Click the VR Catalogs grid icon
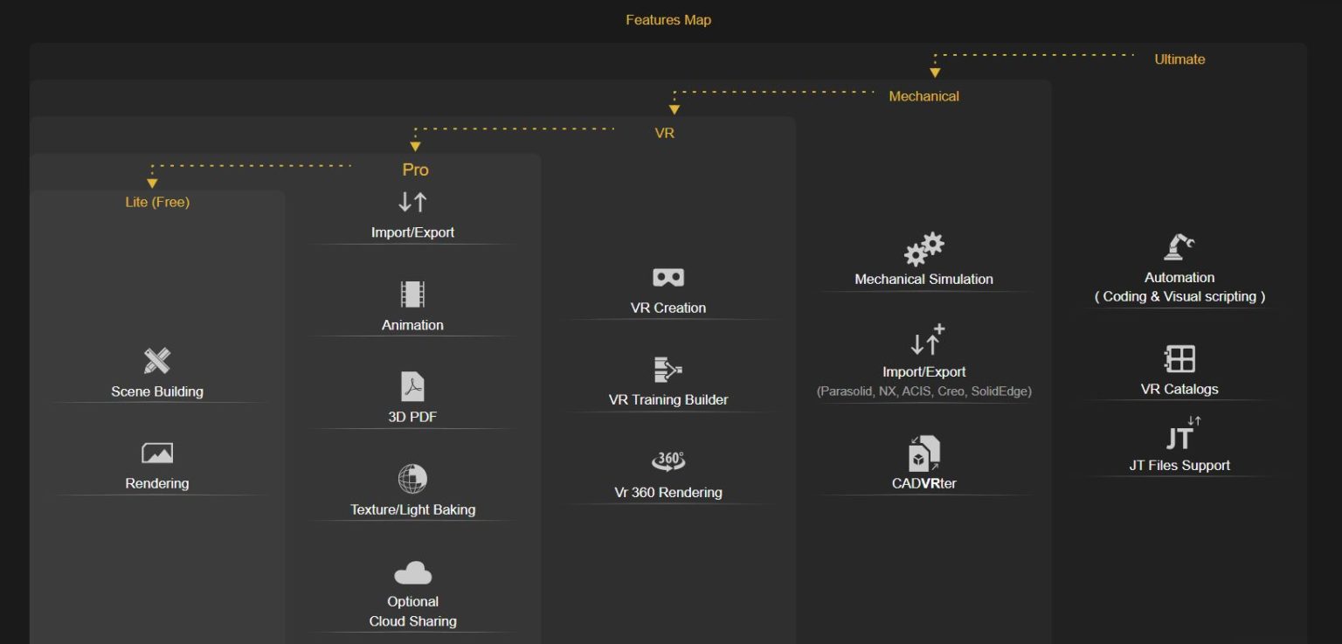Viewport: 1342px width, 644px height. [x=1179, y=359]
